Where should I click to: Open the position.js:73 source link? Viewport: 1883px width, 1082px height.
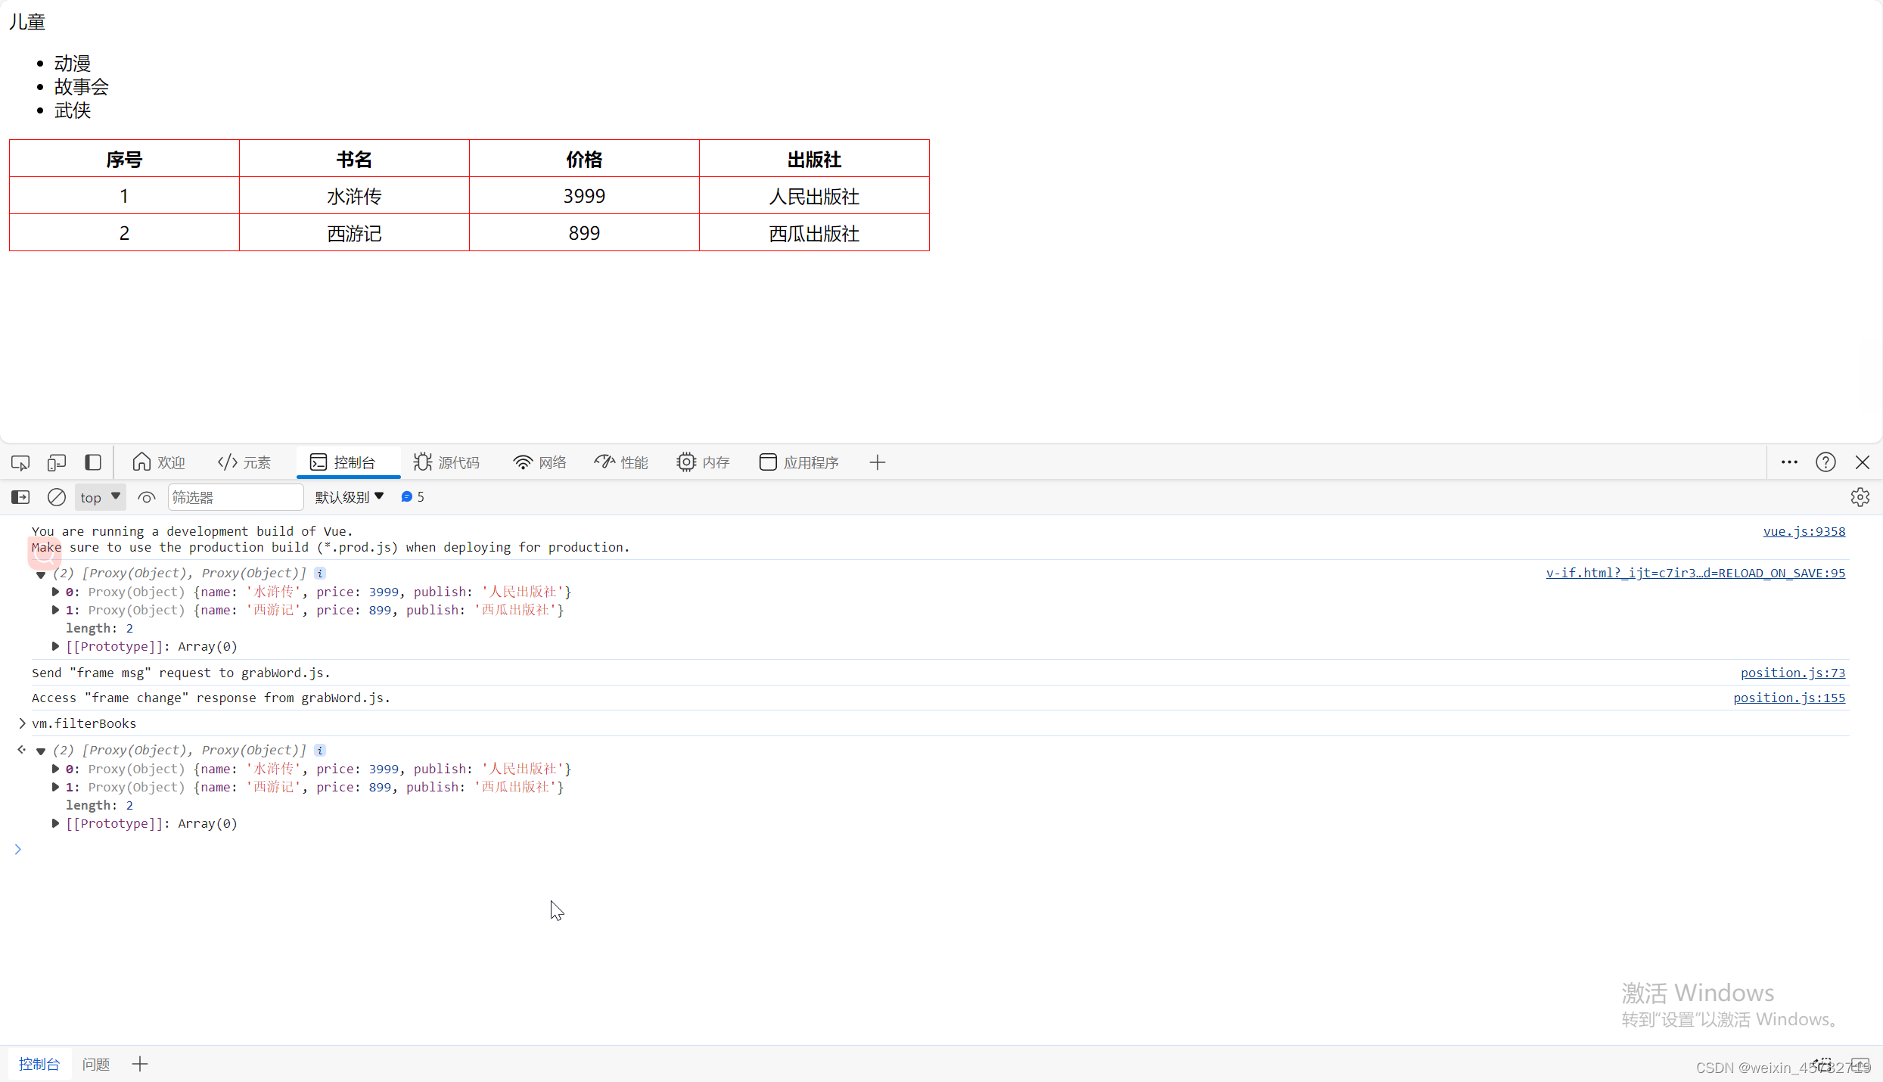tap(1793, 673)
